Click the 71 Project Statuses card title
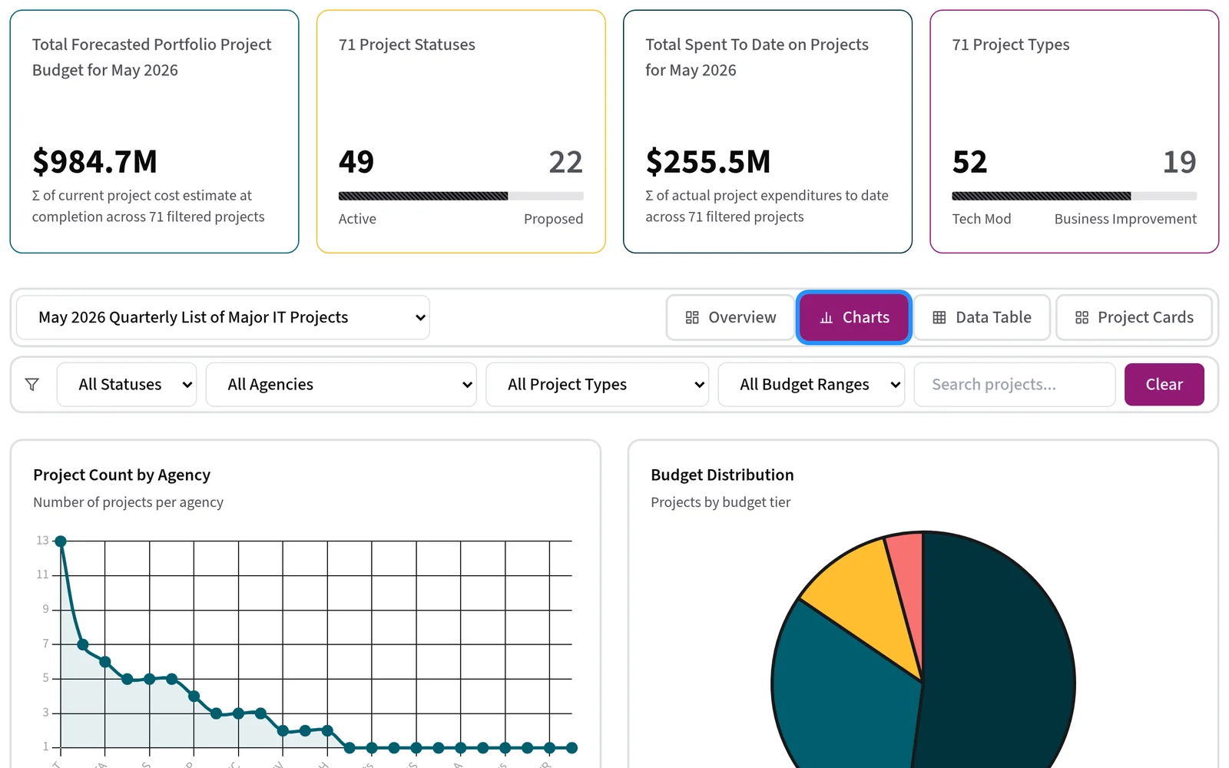 pyautogui.click(x=407, y=45)
